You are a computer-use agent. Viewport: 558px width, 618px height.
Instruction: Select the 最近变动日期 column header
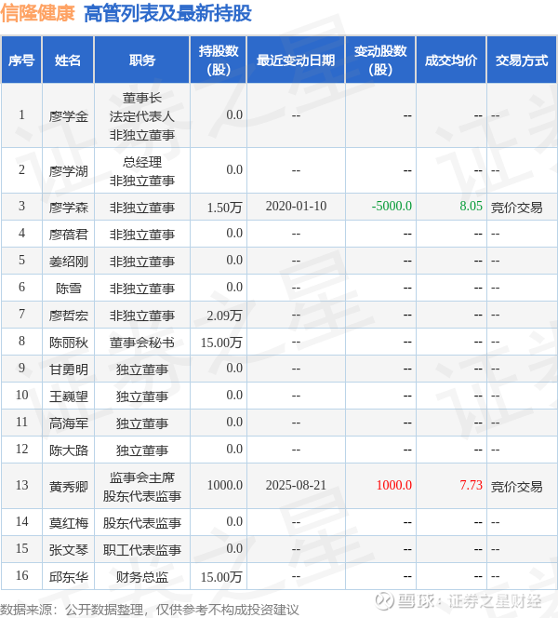click(x=296, y=60)
